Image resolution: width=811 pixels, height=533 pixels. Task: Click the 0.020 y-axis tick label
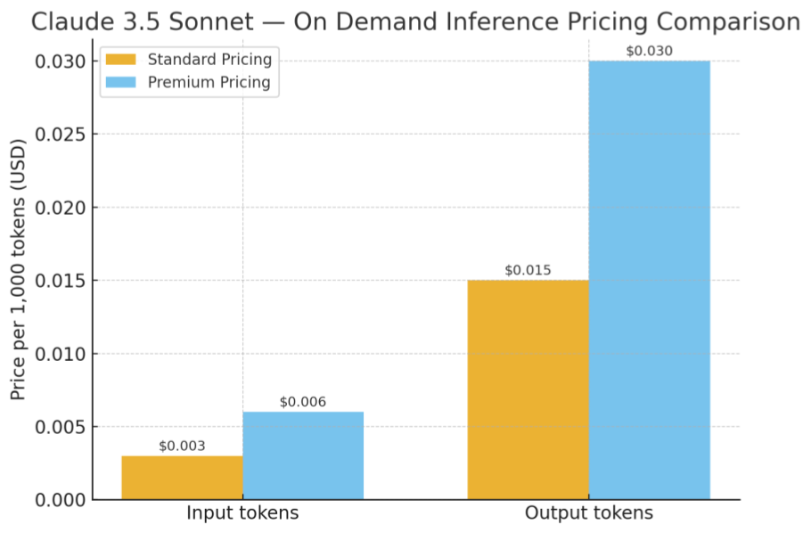click(60, 208)
